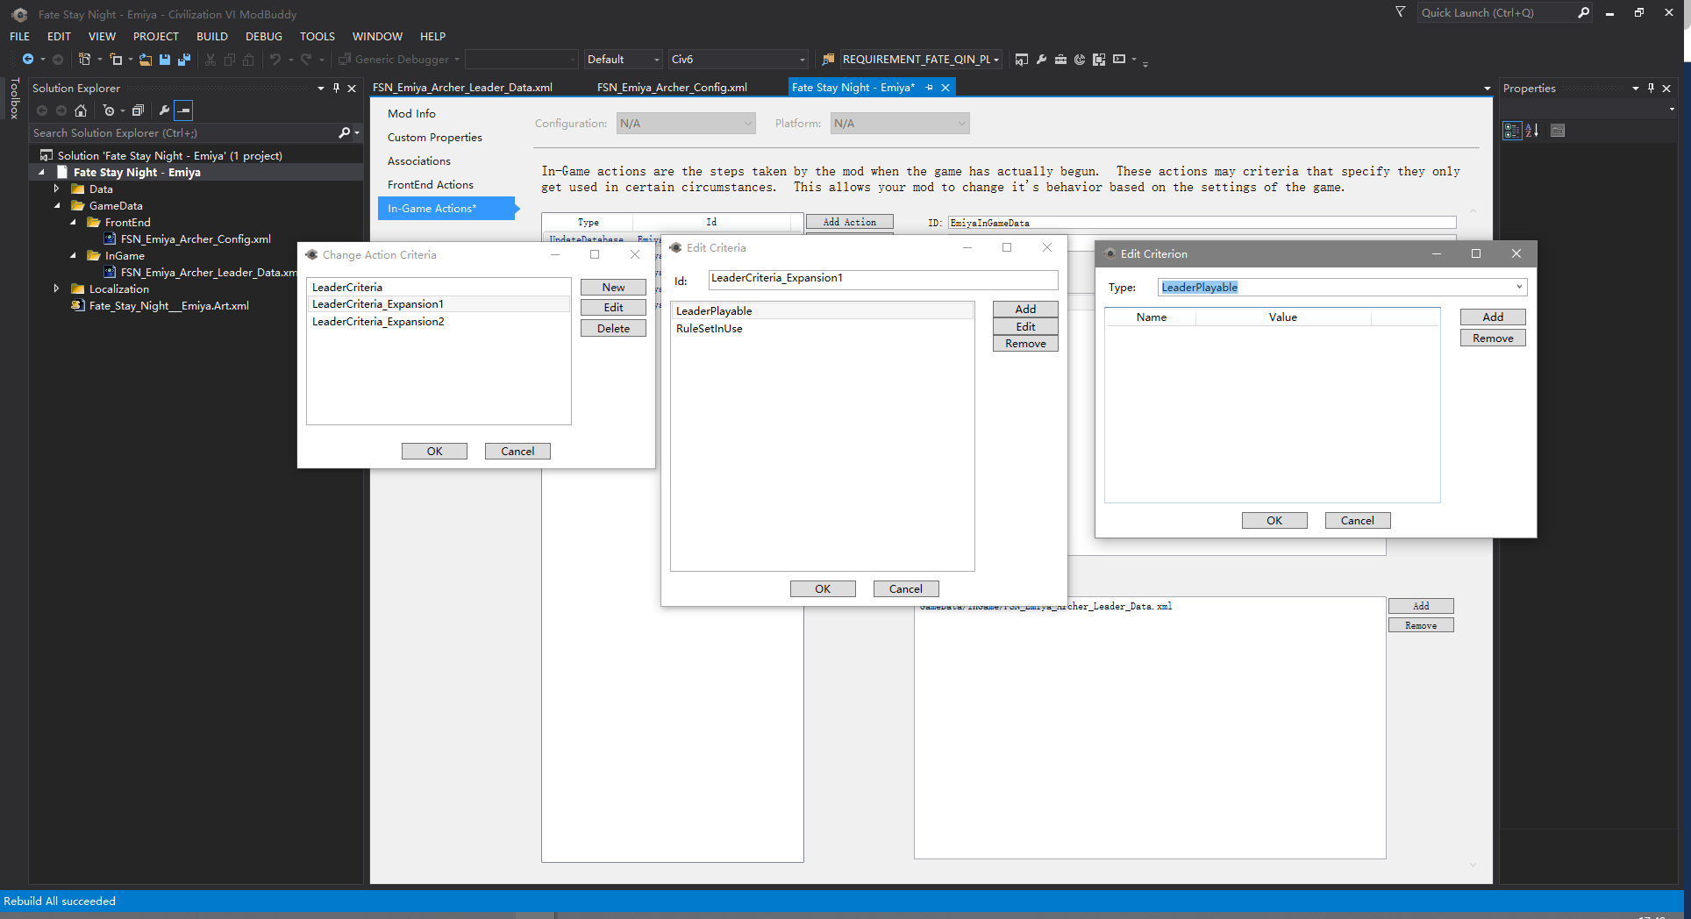
Task: Open the Toolbox via toolbar briefcase icon
Action: pyautogui.click(x=1060, y=60)
